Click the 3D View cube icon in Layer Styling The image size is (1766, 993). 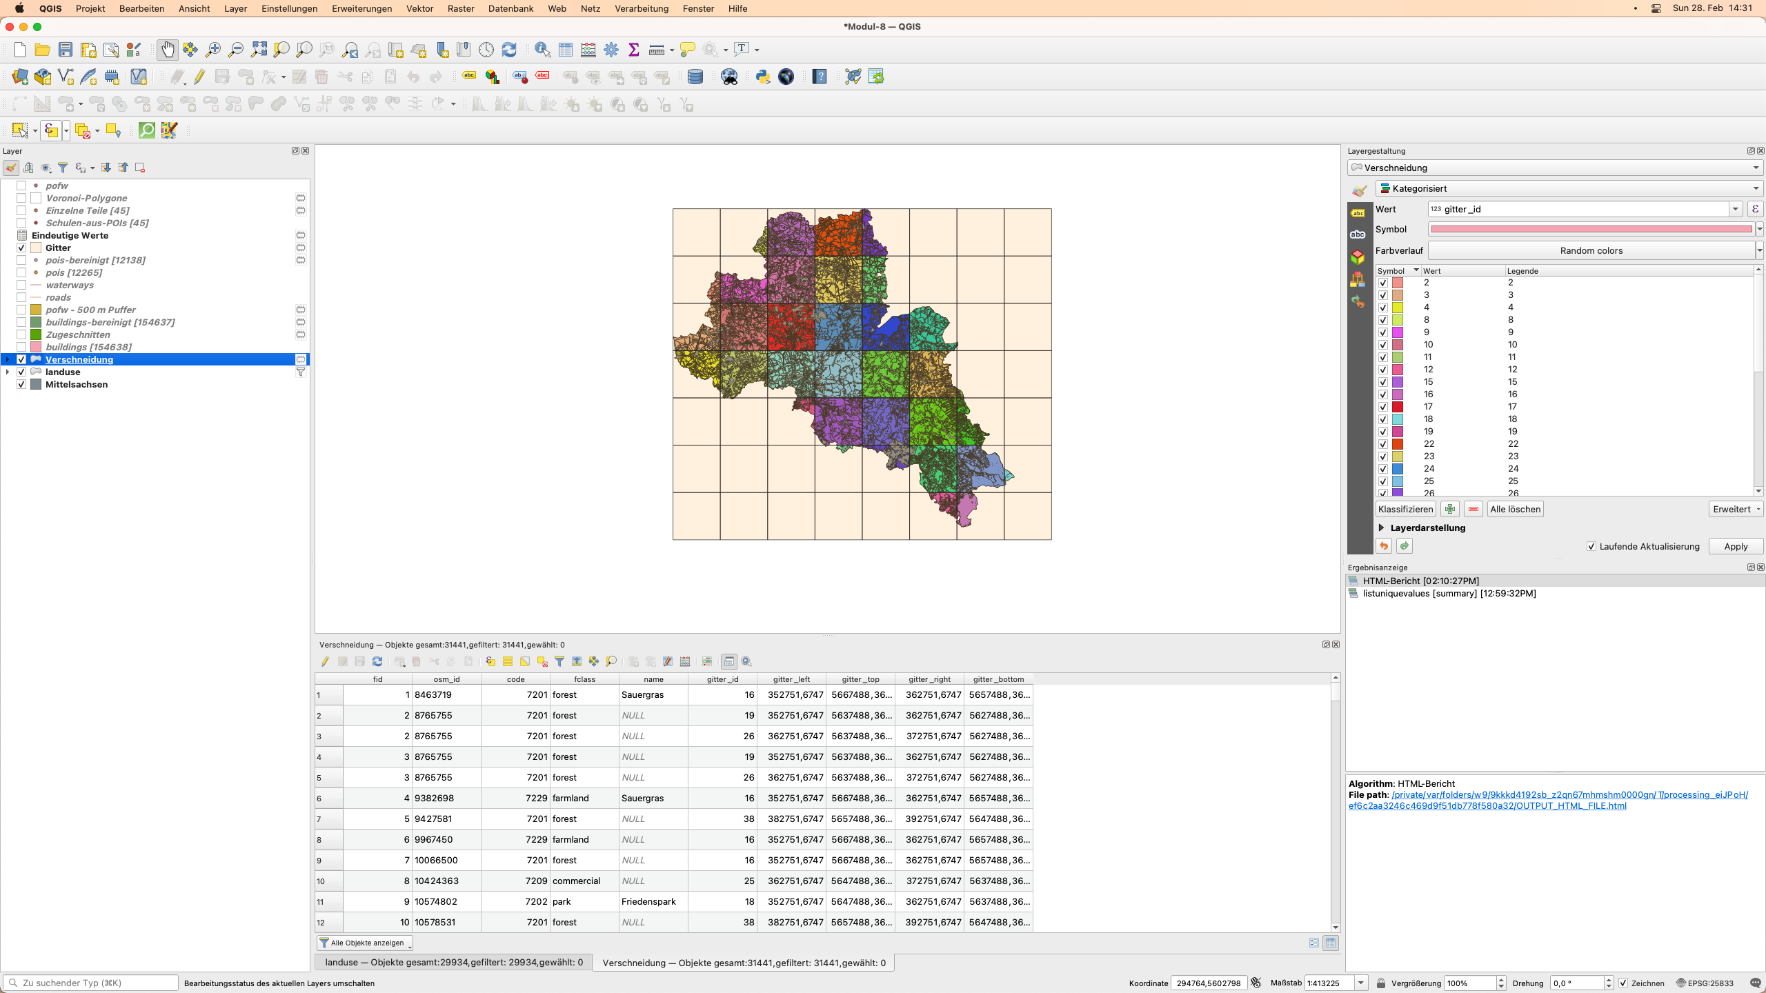(1358, 257)
